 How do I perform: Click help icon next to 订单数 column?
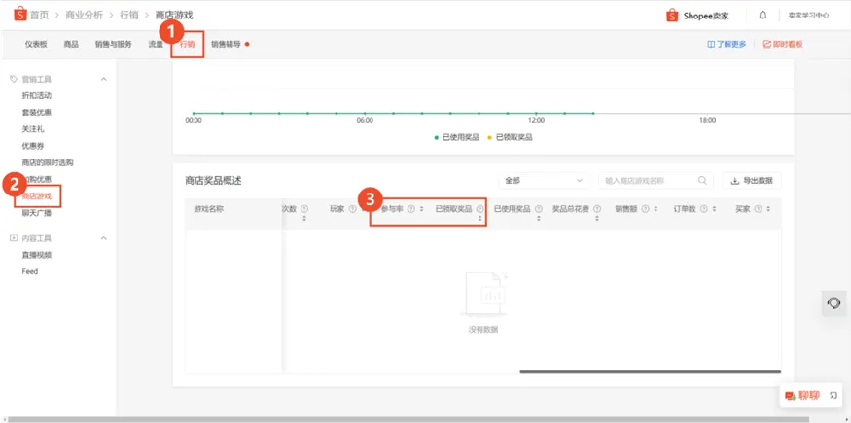(704, 209)
